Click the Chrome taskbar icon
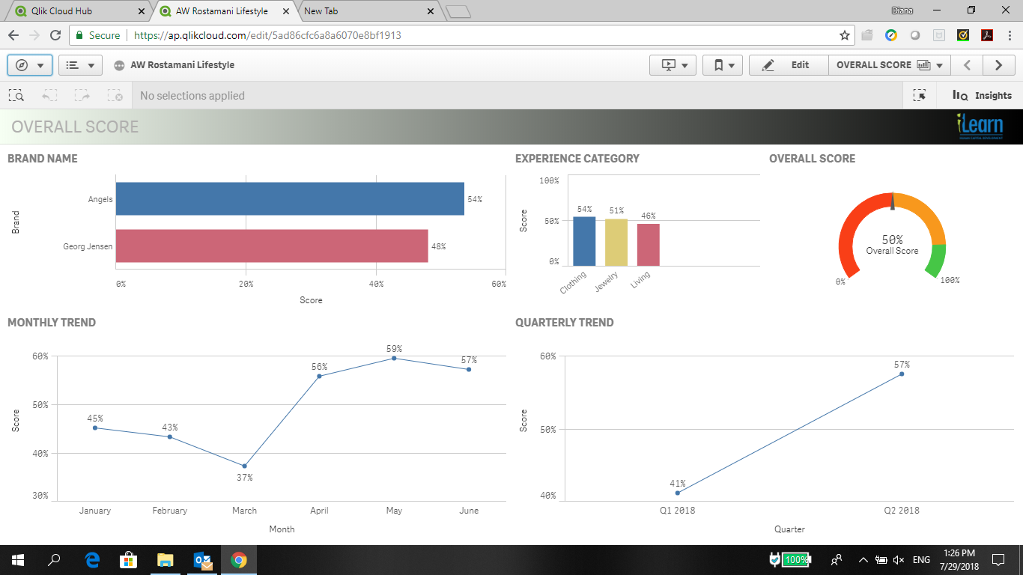Screen dimensions: 1023x575 239,559
